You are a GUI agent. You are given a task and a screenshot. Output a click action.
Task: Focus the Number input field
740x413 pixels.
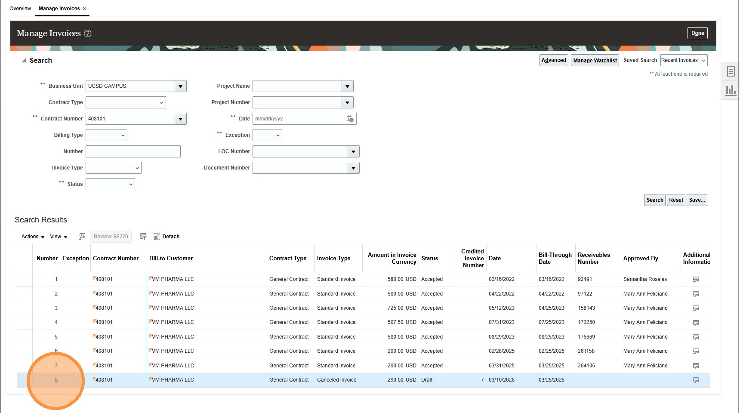pos(133,151)
